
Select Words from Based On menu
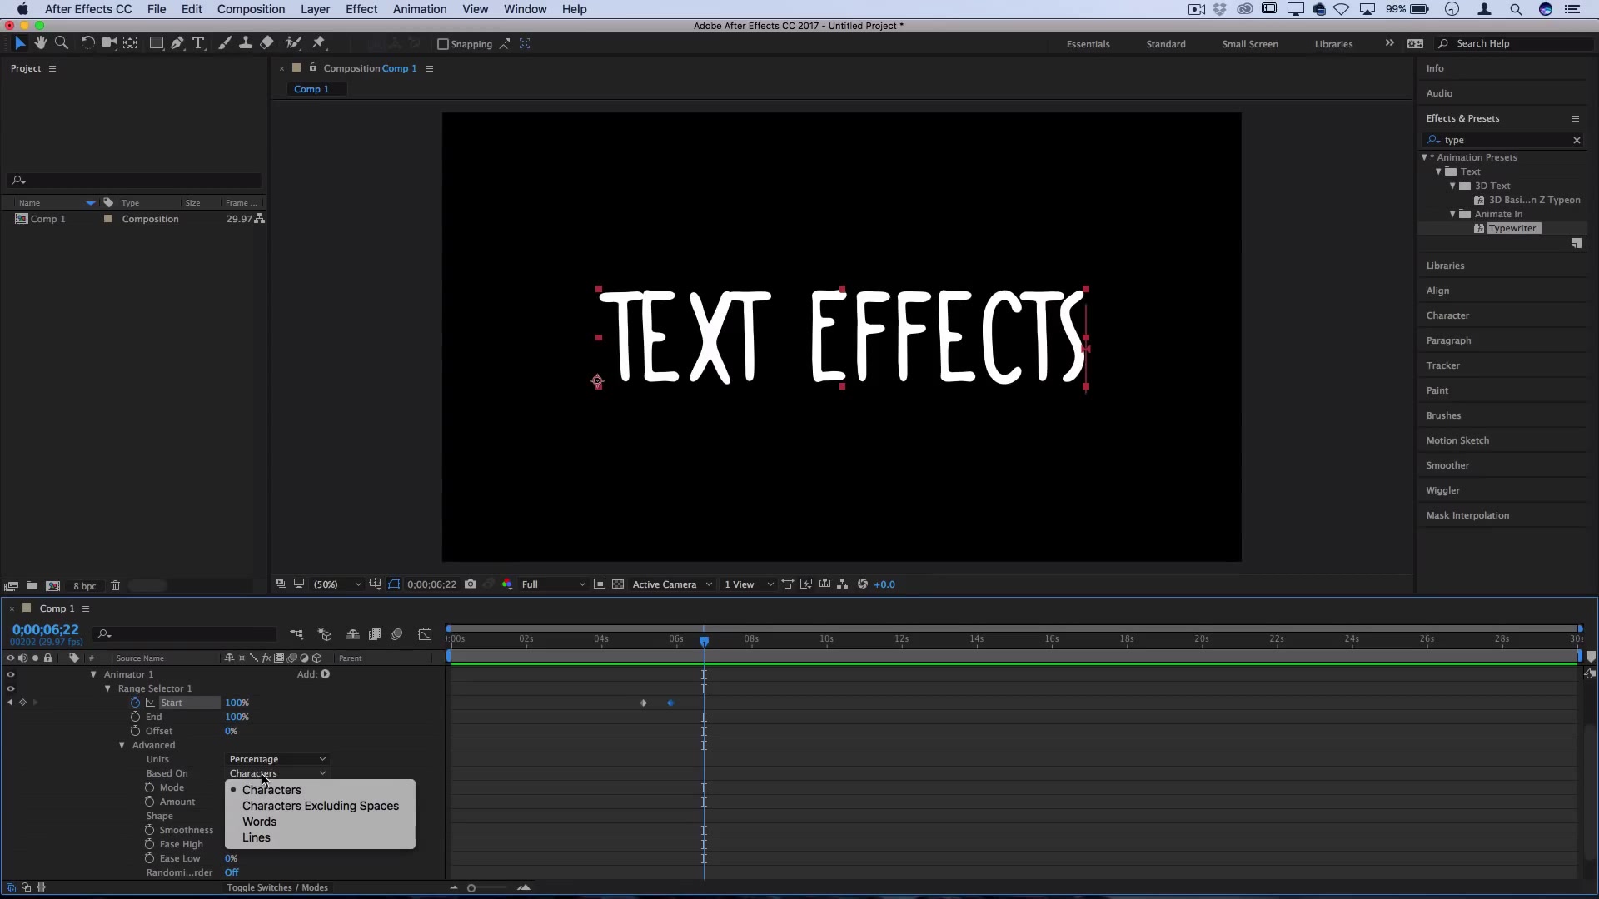coord(259,822)
